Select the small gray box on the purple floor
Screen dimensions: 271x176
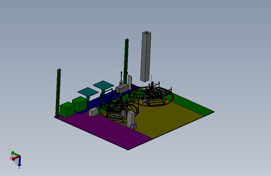point(93,112)
